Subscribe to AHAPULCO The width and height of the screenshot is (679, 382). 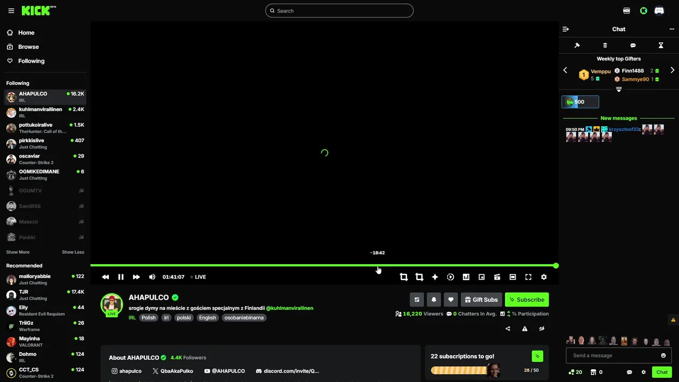527,300
